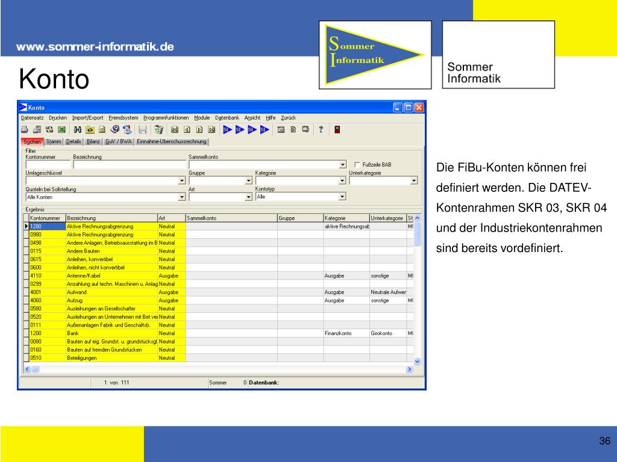Switch to the GuV / BWA tab
Screen dimensions: 617x462
[x=119, y=141]
